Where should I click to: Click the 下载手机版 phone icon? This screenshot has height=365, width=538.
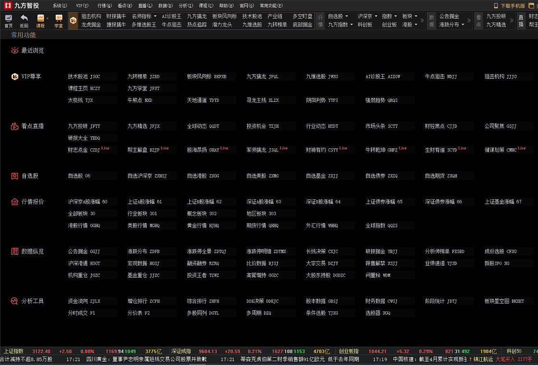point(496,5)
